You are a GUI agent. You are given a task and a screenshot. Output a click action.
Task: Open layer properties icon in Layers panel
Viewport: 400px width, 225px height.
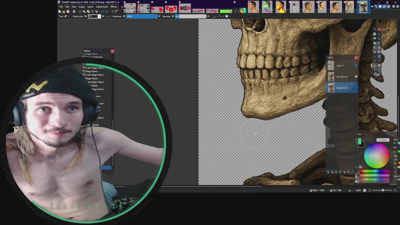pyautogui.click(x=353, y=172)
